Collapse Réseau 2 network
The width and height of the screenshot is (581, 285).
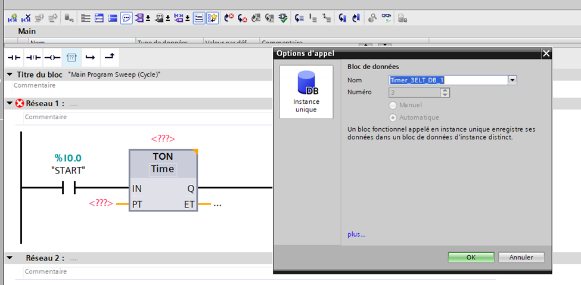[10, 258]
